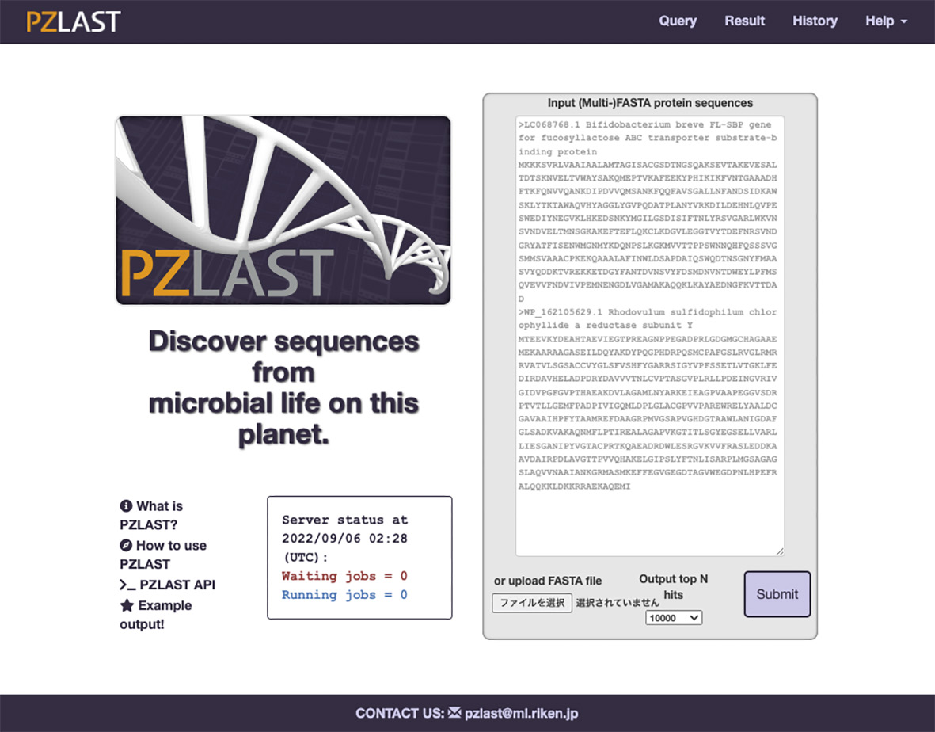The height and width of the screenshot is (732, 935).
Task: Click the Server status box
Action: tap(359, 558)
